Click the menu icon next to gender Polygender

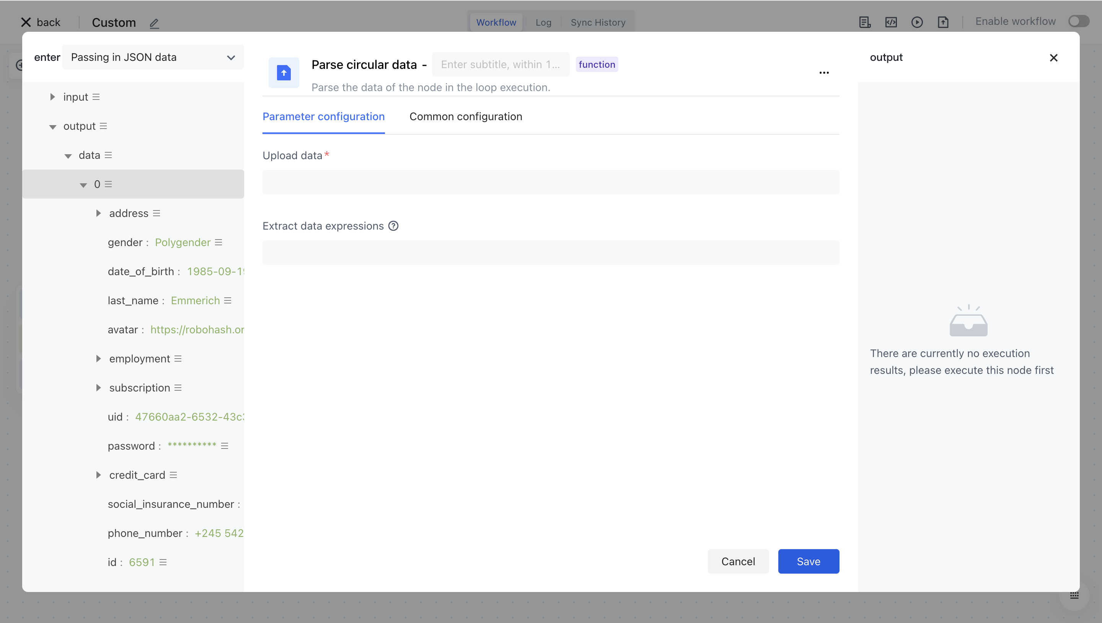tap(218, 243)
